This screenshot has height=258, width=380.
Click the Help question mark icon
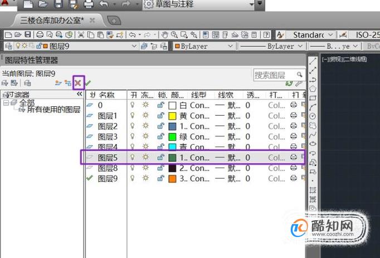pos(266,35)
